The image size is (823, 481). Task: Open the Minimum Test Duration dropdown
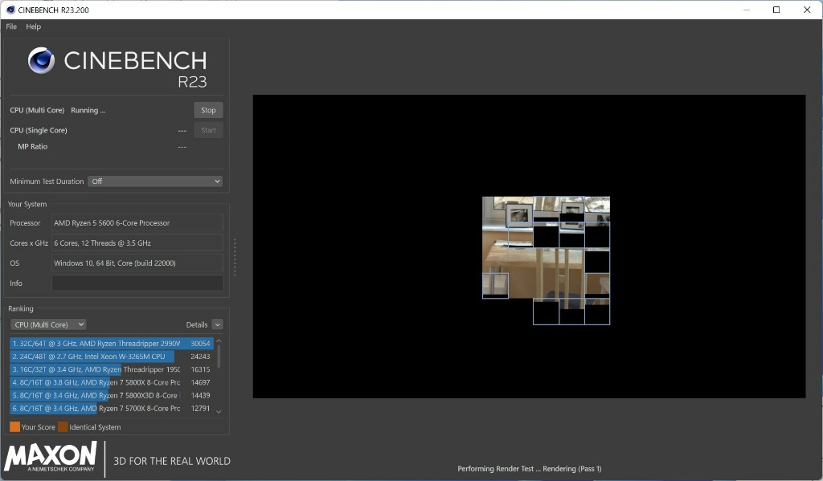154,181
